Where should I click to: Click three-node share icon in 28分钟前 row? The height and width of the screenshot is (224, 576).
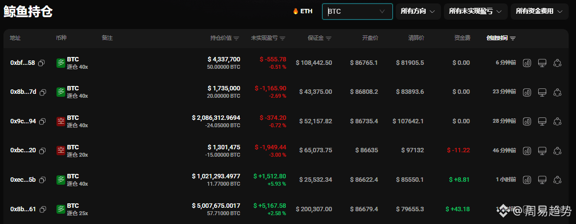[557, 121]
